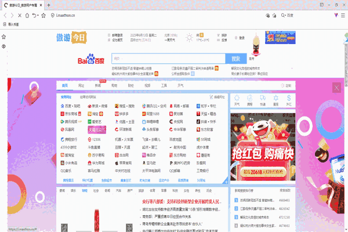The height and width of the screenshot is (232, 348).
Task: Click the undo closed tab icon
Action: tap(34, 15)
